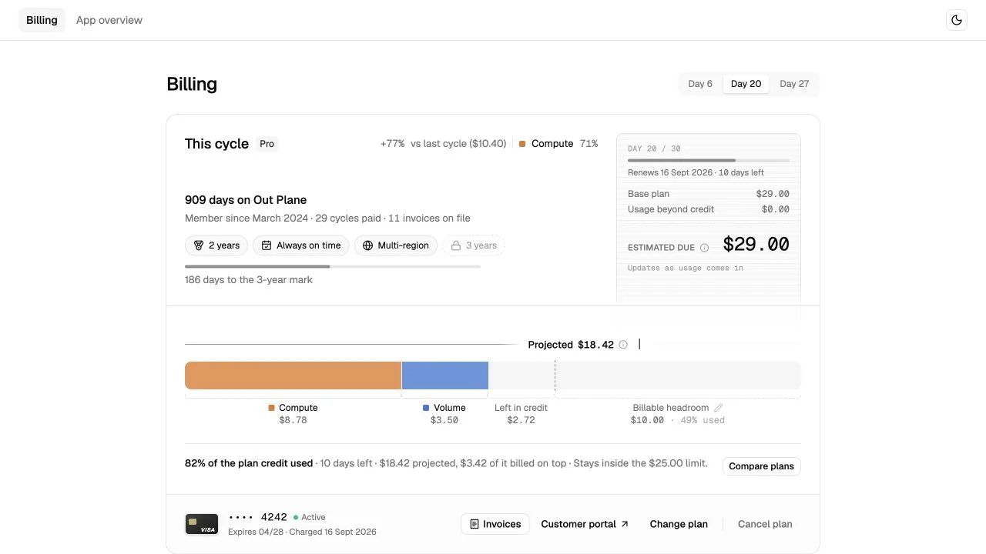This screenshot has width=986, height=554.
Task: Click the info icon beside Estimated Due
Action: pos(704,248)
